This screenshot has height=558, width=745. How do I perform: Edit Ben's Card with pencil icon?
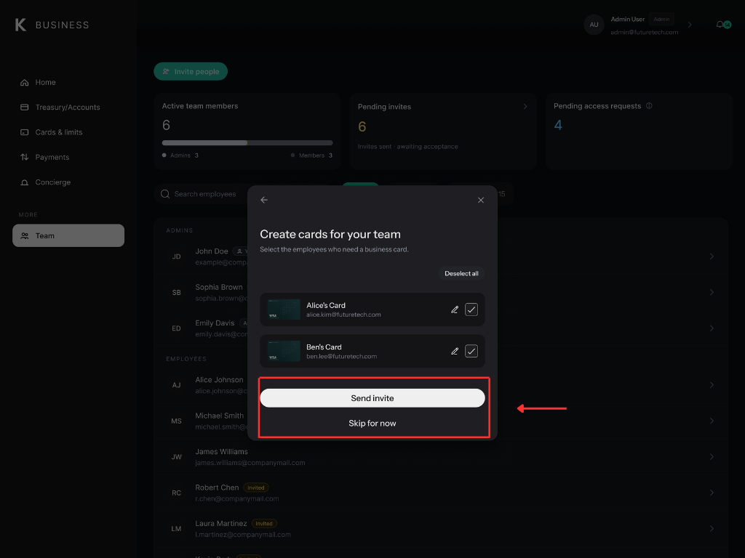click(x=455, y=352)
